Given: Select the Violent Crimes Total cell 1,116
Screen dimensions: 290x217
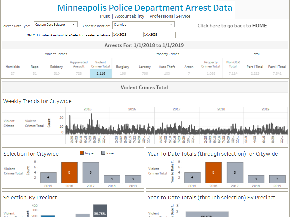Looking at the screenshot, I should (x=101, y=73).
